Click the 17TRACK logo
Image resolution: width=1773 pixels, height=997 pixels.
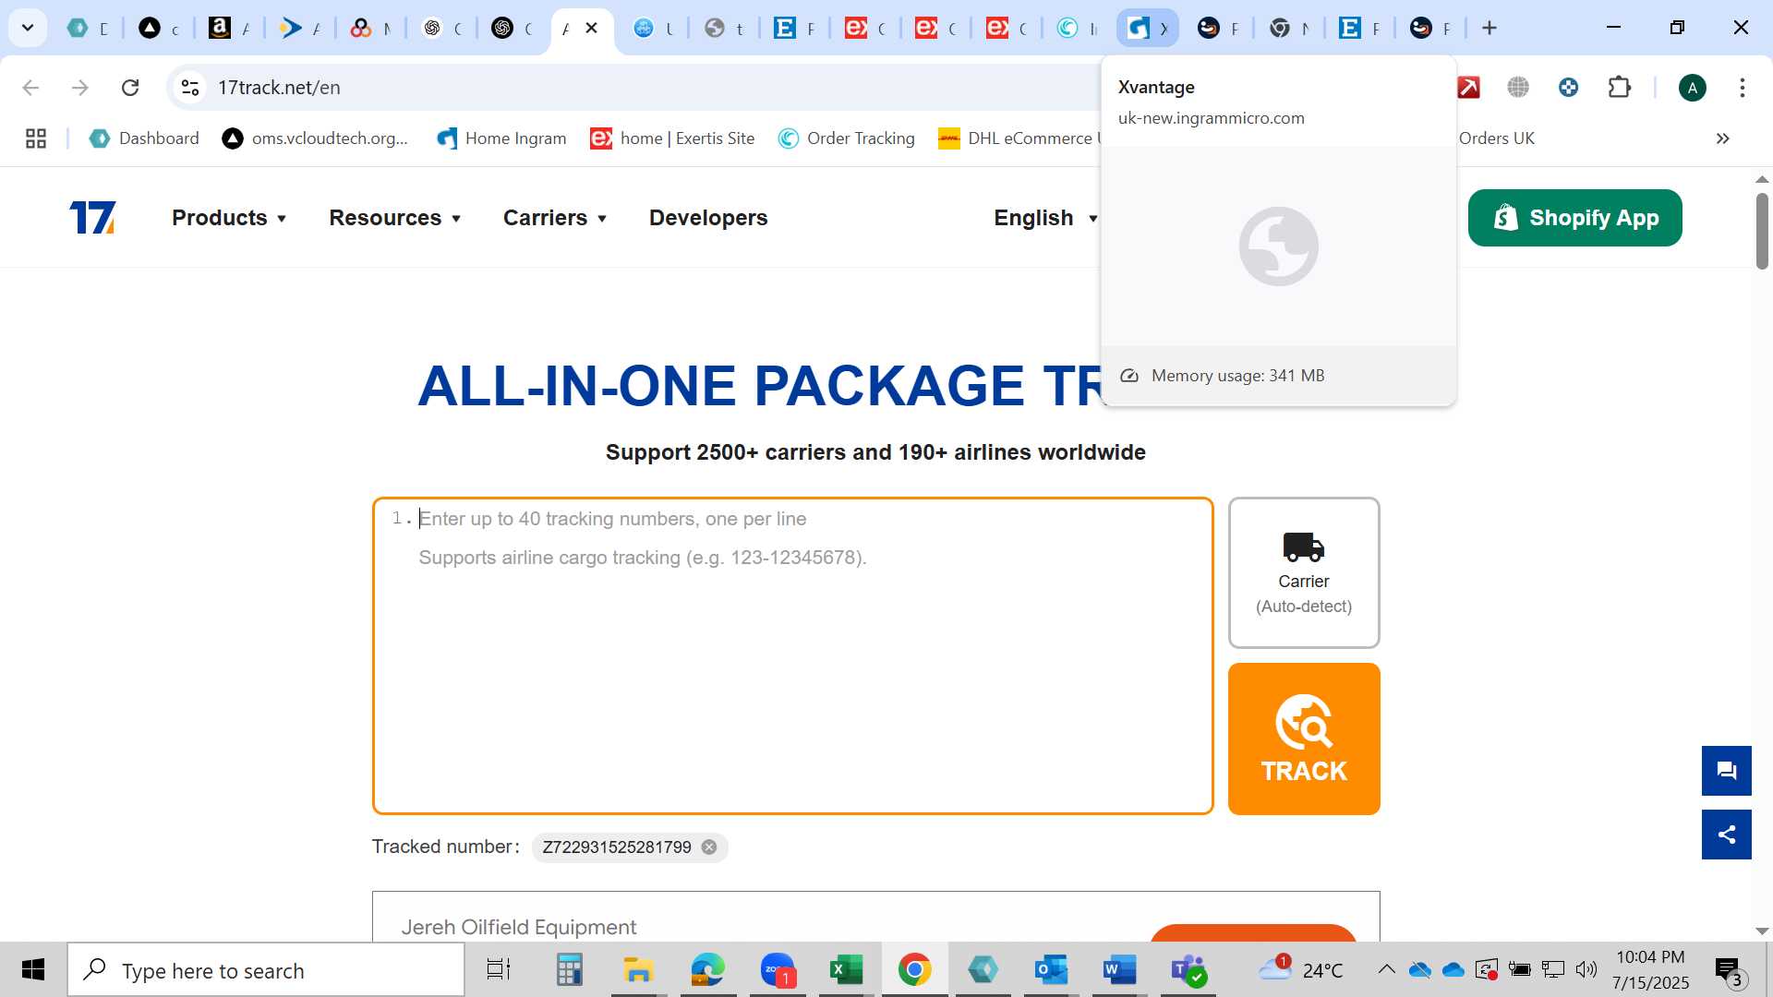(92, 218)
